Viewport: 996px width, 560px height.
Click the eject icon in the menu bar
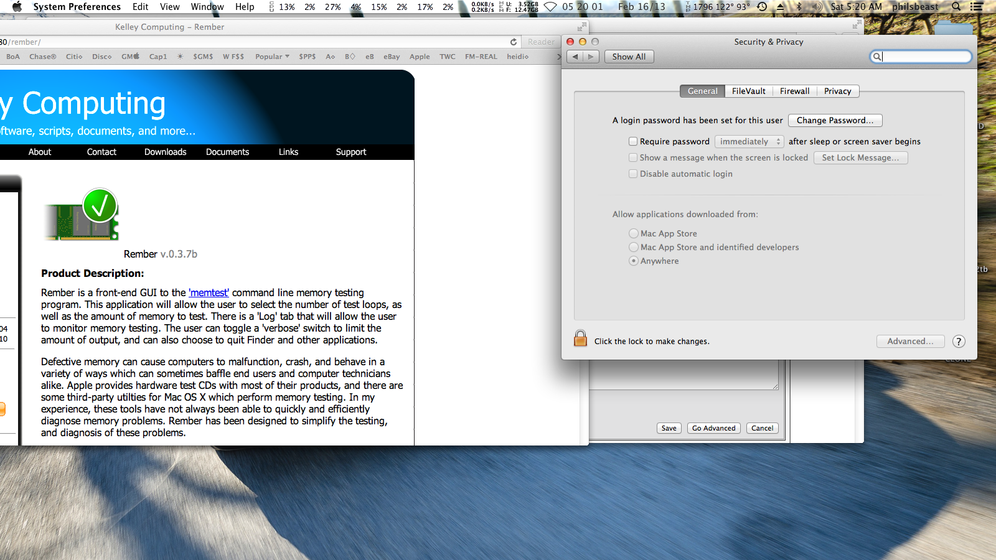780,6
